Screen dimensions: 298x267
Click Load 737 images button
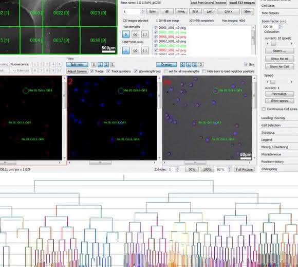click(x=242, y=3)
